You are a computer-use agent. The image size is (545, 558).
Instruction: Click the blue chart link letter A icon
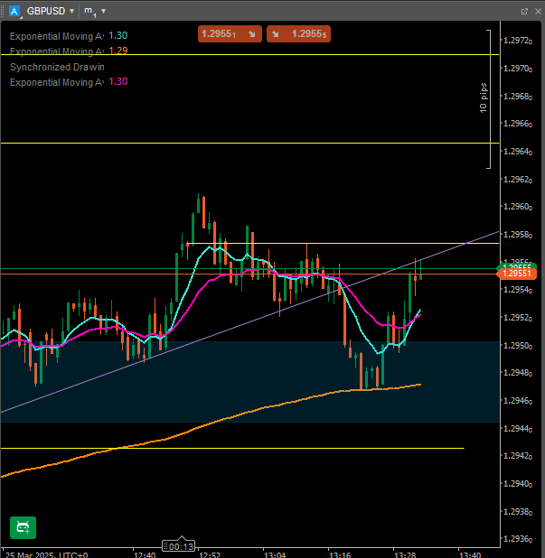point(14,12)
